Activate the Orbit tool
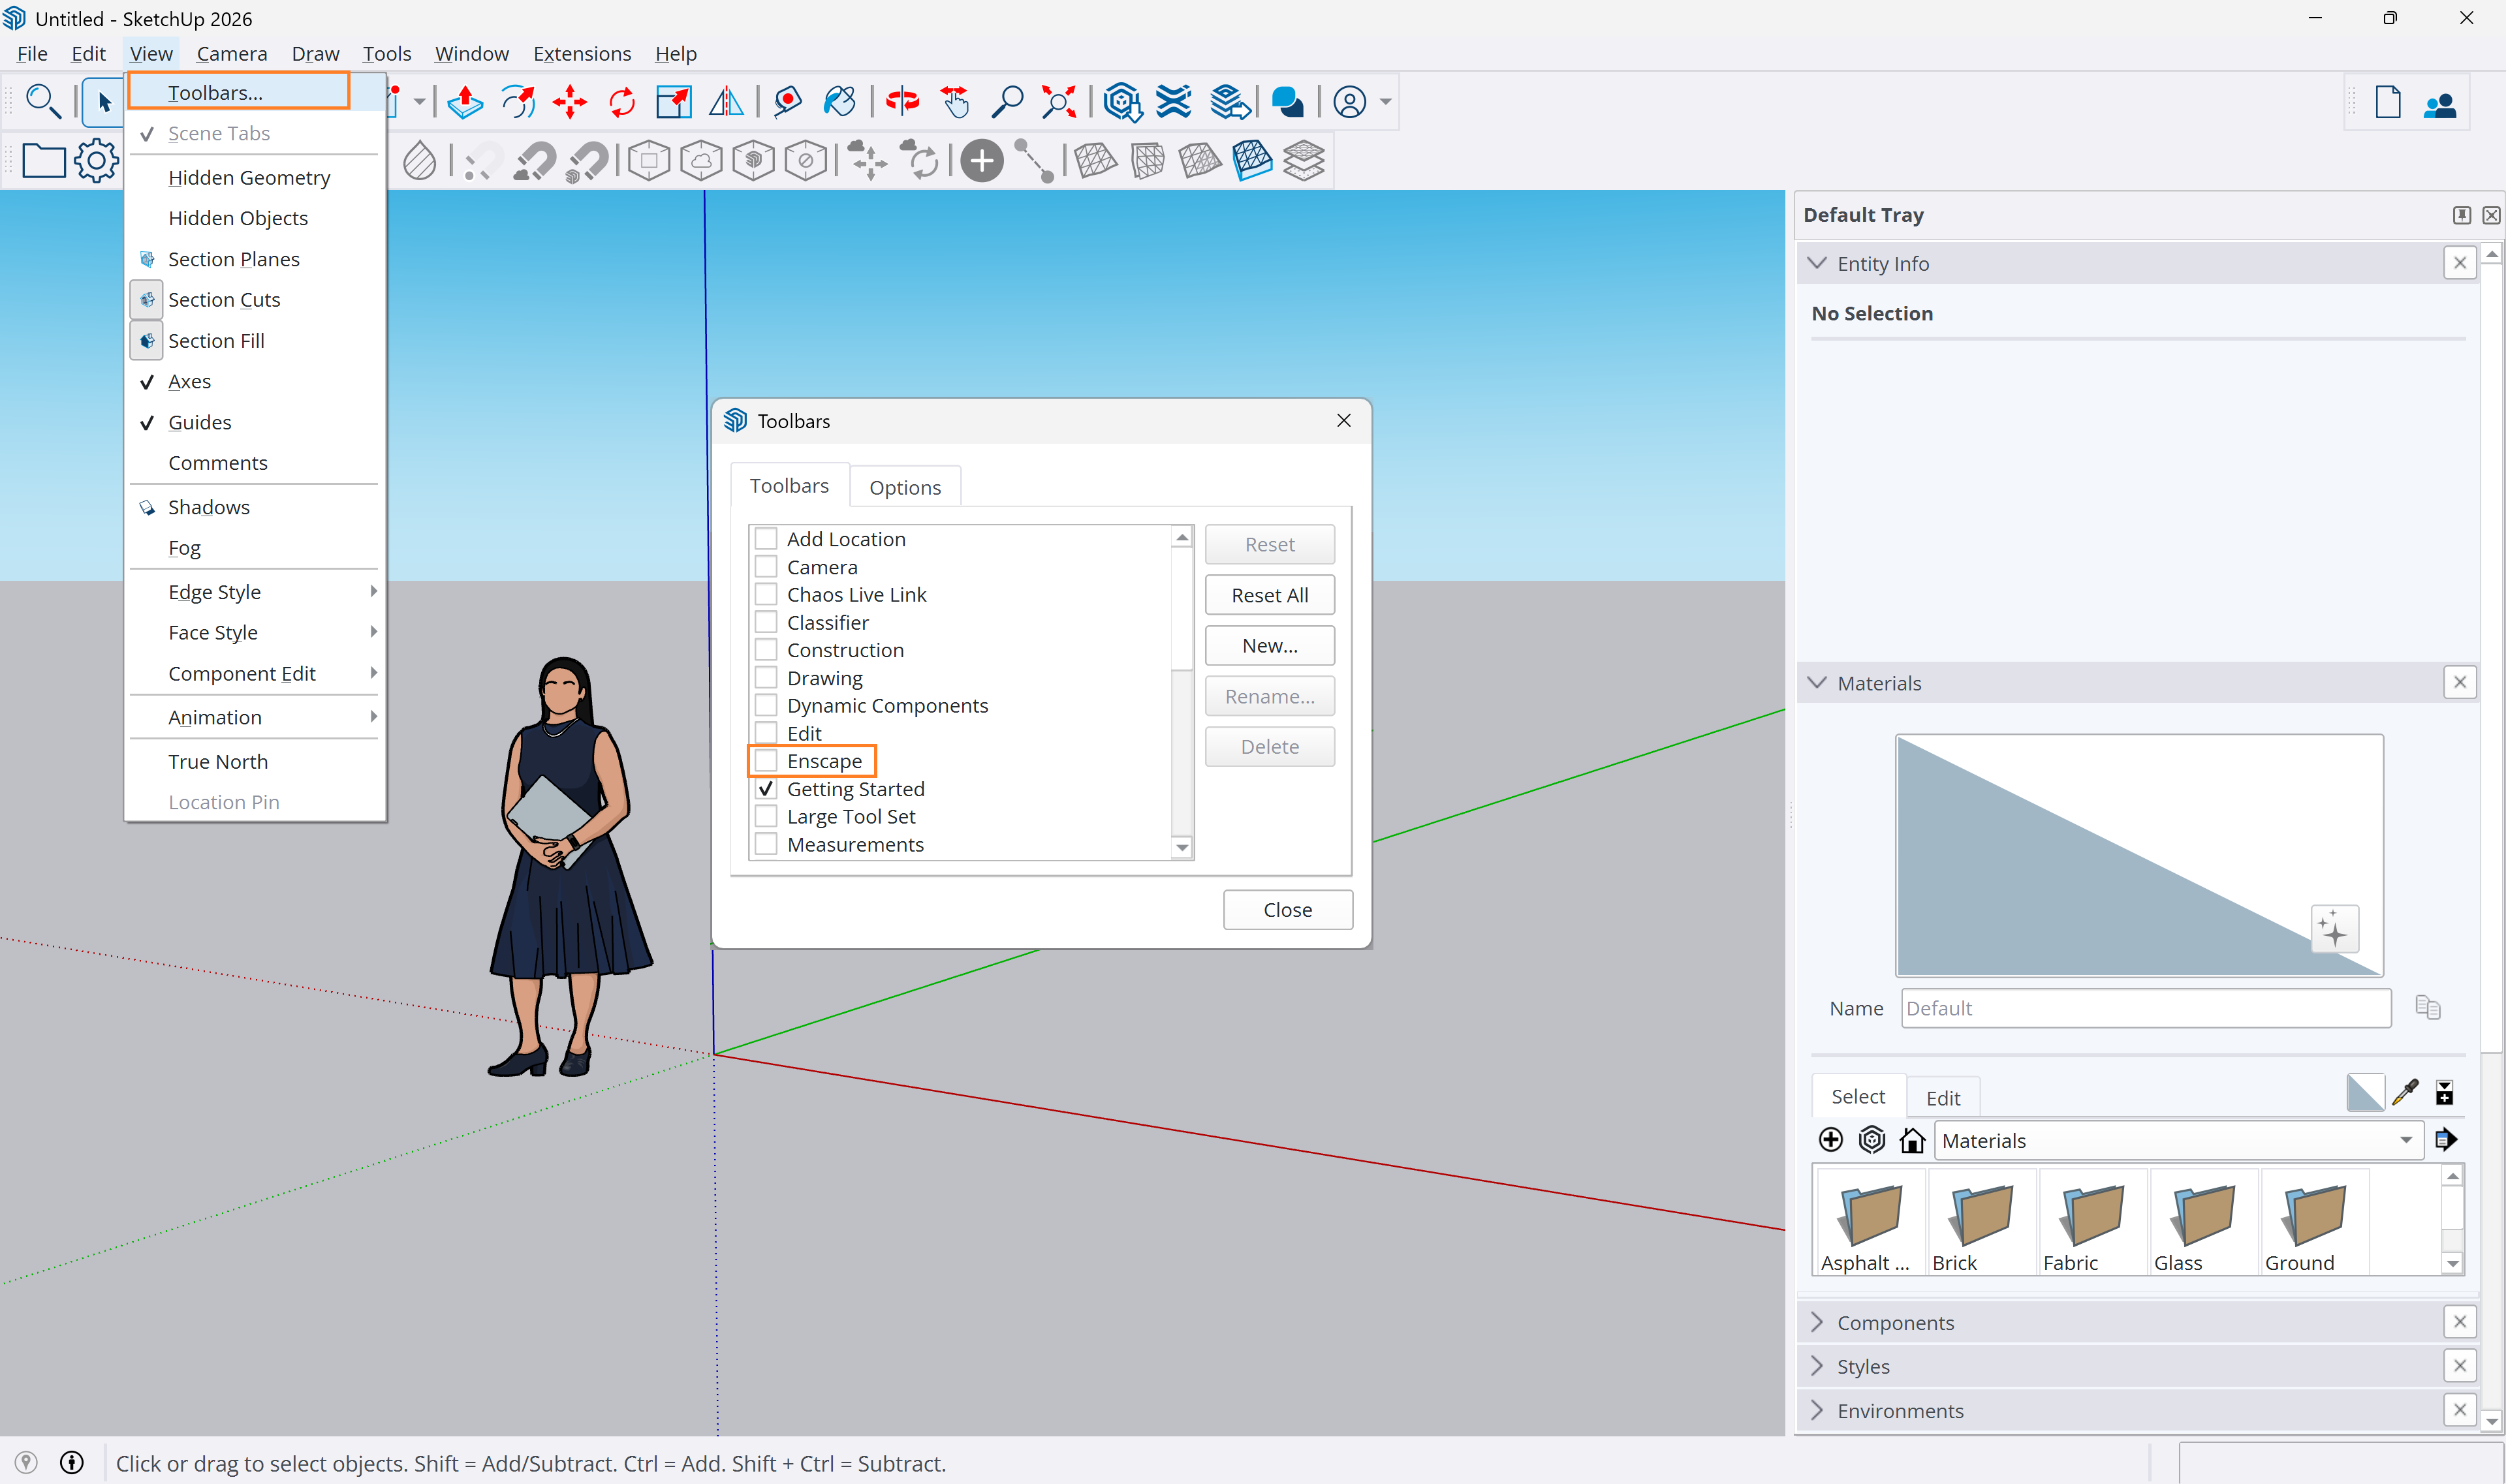The width and height of the screenshot is (2506, 1484). [902, 102]
